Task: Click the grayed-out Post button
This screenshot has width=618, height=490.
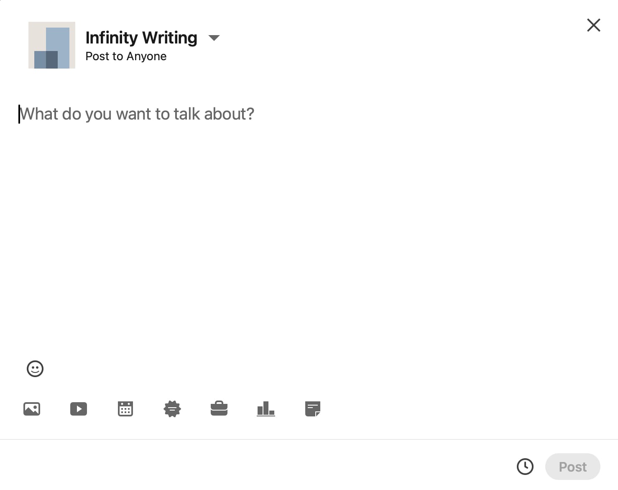Action: point(573,467)
